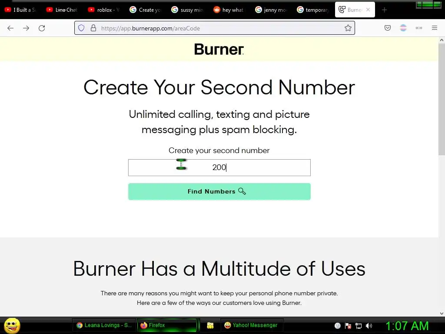
Task: Select the Firefox taskbar button
Action: coord(167,325)
